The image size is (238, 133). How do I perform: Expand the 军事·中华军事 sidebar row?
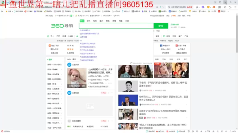pos(54,74)
